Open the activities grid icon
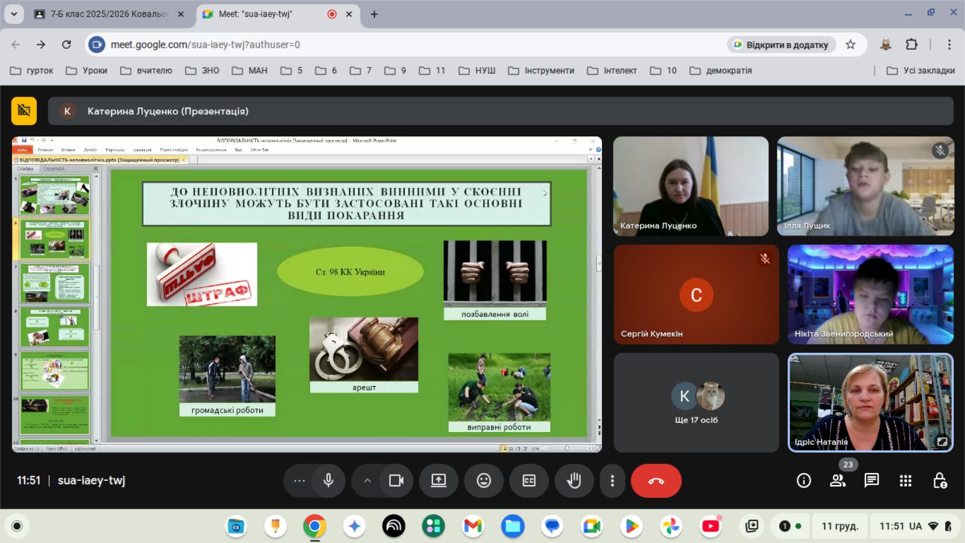 905,480
